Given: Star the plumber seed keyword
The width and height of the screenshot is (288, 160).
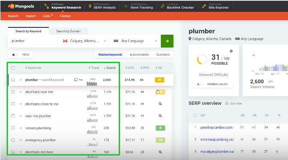Looking at the screenshot, I should 21,80.
